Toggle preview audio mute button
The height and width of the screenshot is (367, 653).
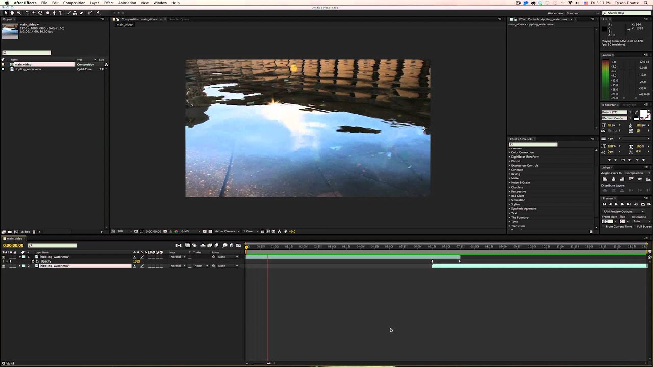click(x=636, y=204)
